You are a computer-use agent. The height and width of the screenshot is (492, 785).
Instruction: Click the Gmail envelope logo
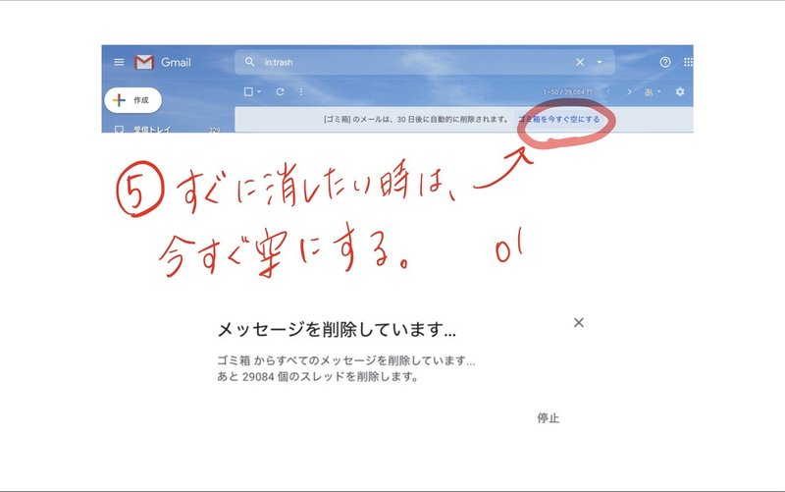(144, 62)
